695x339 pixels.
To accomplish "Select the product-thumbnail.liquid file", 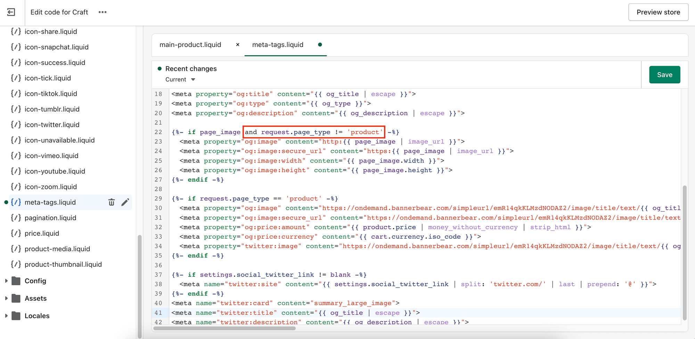I will (63, 264).
